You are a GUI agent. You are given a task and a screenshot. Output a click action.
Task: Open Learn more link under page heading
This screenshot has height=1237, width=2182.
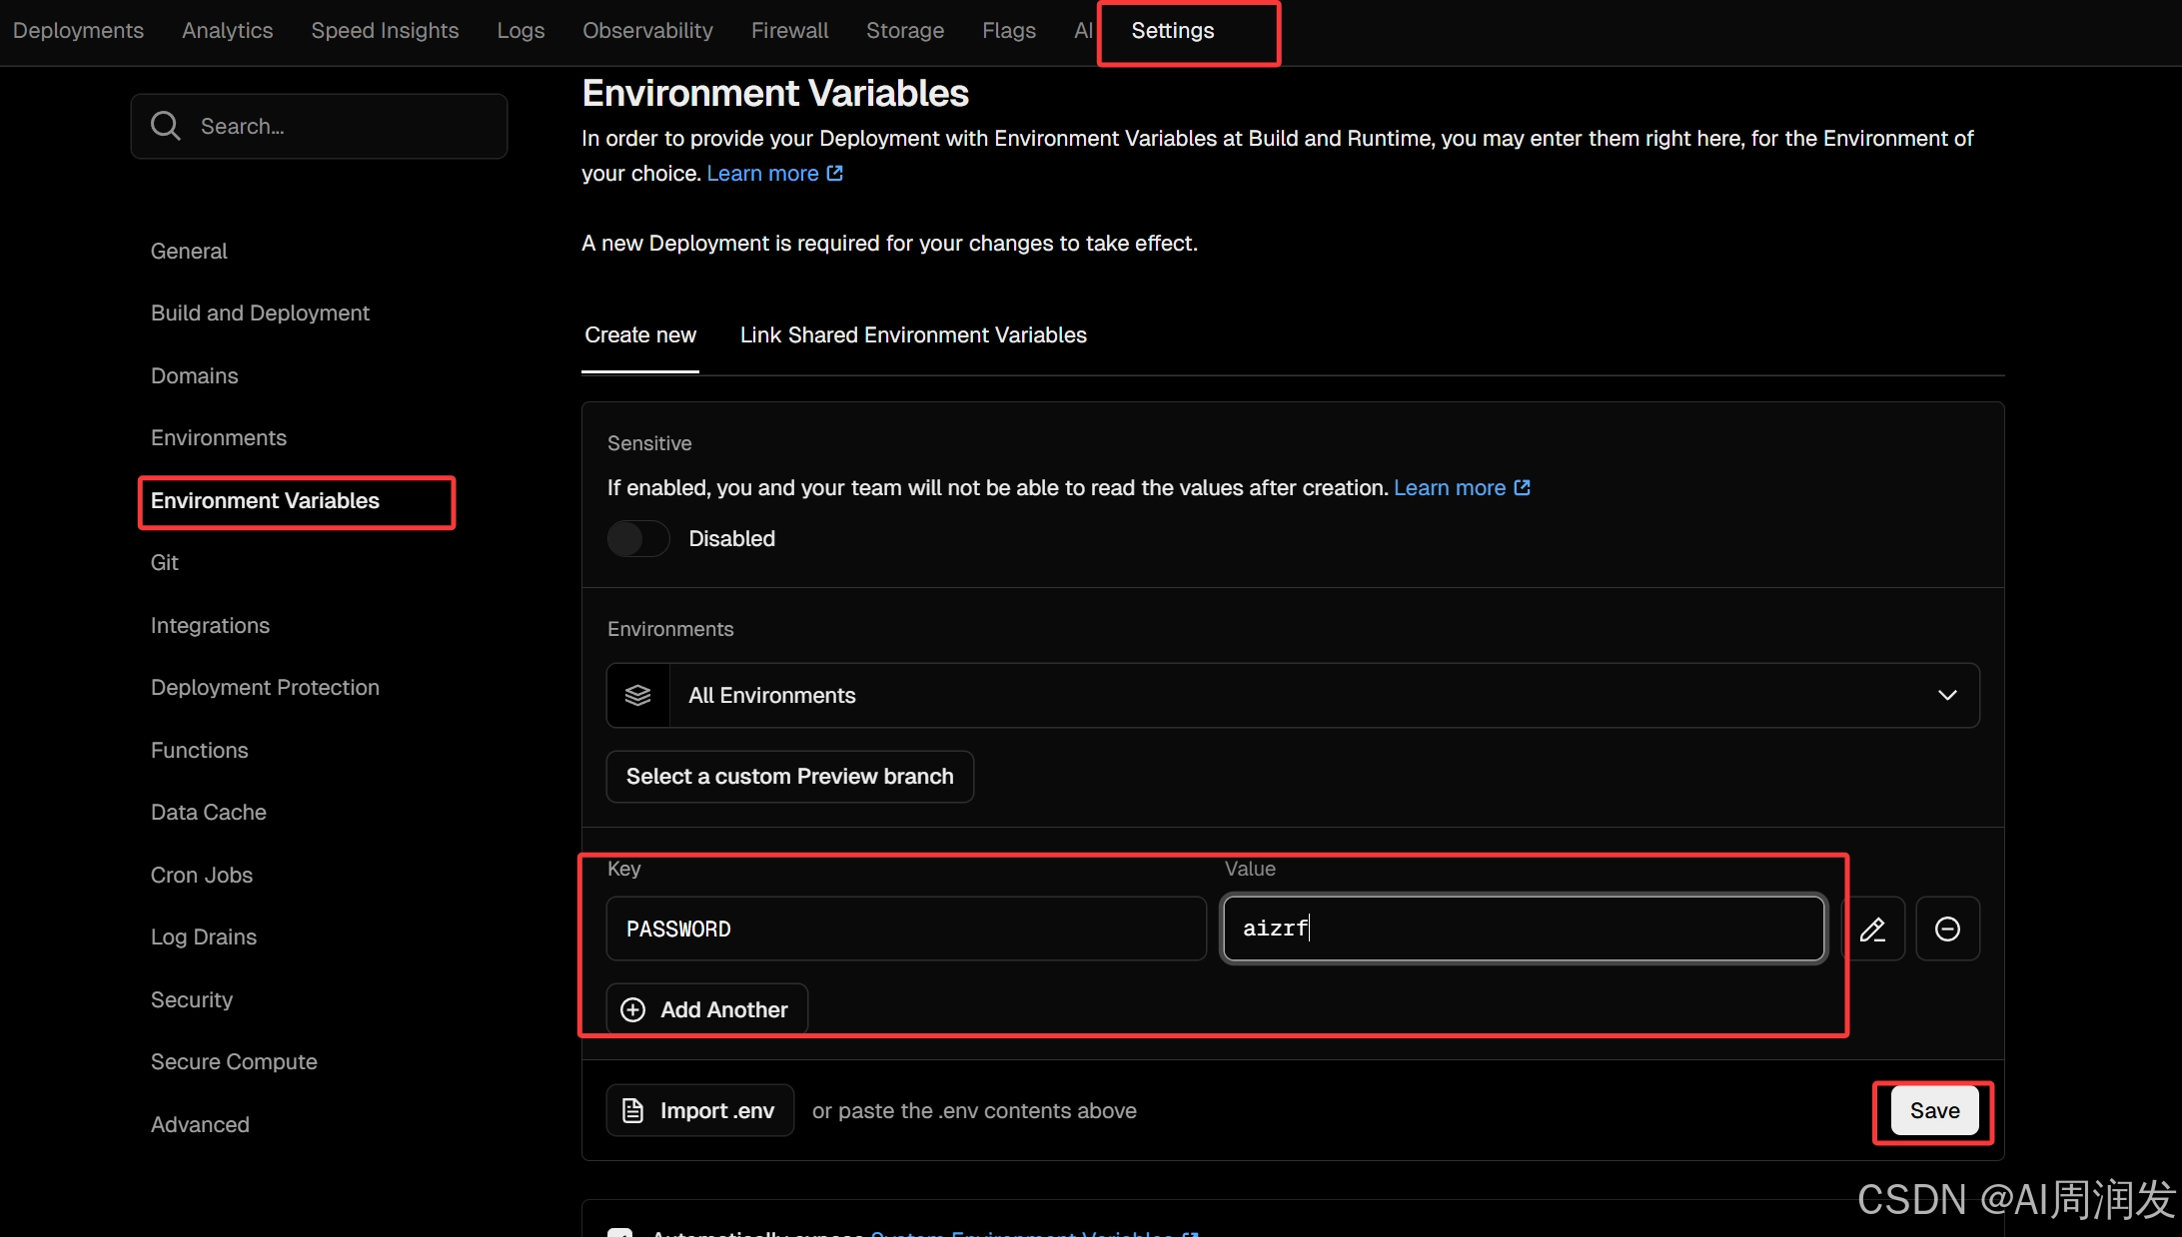[x=762, y=174]
